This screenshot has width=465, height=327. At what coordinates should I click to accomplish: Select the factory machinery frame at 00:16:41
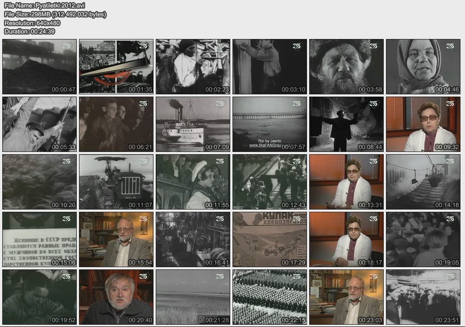[x=193, y=239]
